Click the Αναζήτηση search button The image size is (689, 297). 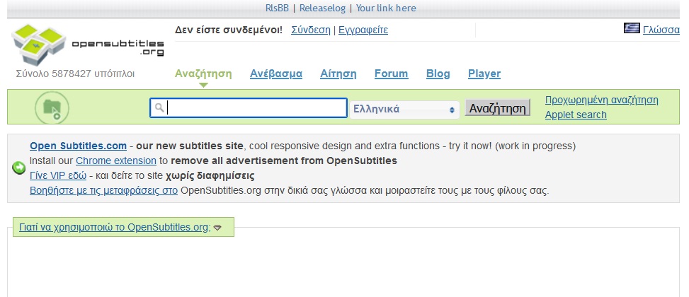497,108
